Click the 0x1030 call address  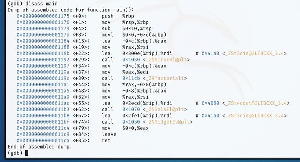click(x=131, y=60)
